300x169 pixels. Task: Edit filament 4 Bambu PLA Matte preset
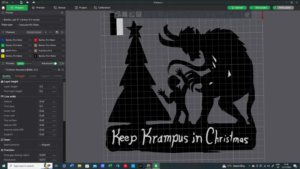63,45
